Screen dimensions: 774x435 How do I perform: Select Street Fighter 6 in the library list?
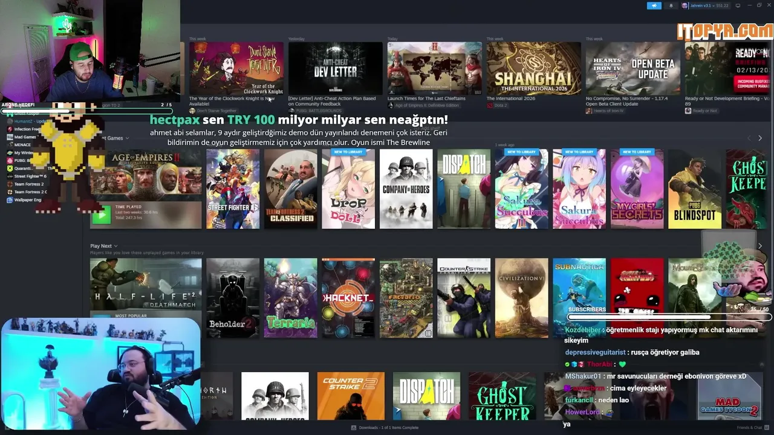click(30, 176)
